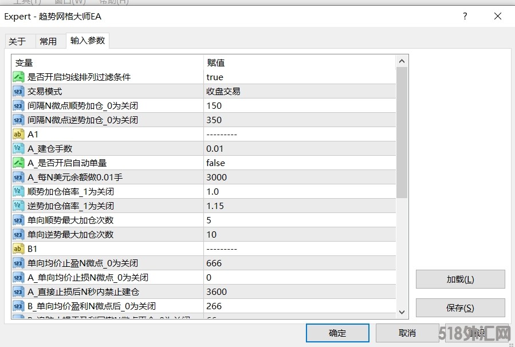This screenshot has width=515, height=347.
Task: Click the 取消 button
Action: point(407,333)
